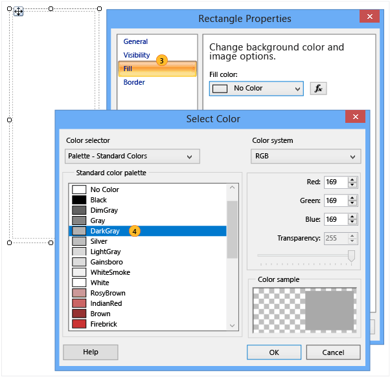Expand the Color system RGB dropdown
Screen dimensions: 390x377
[x=306, y=156]
